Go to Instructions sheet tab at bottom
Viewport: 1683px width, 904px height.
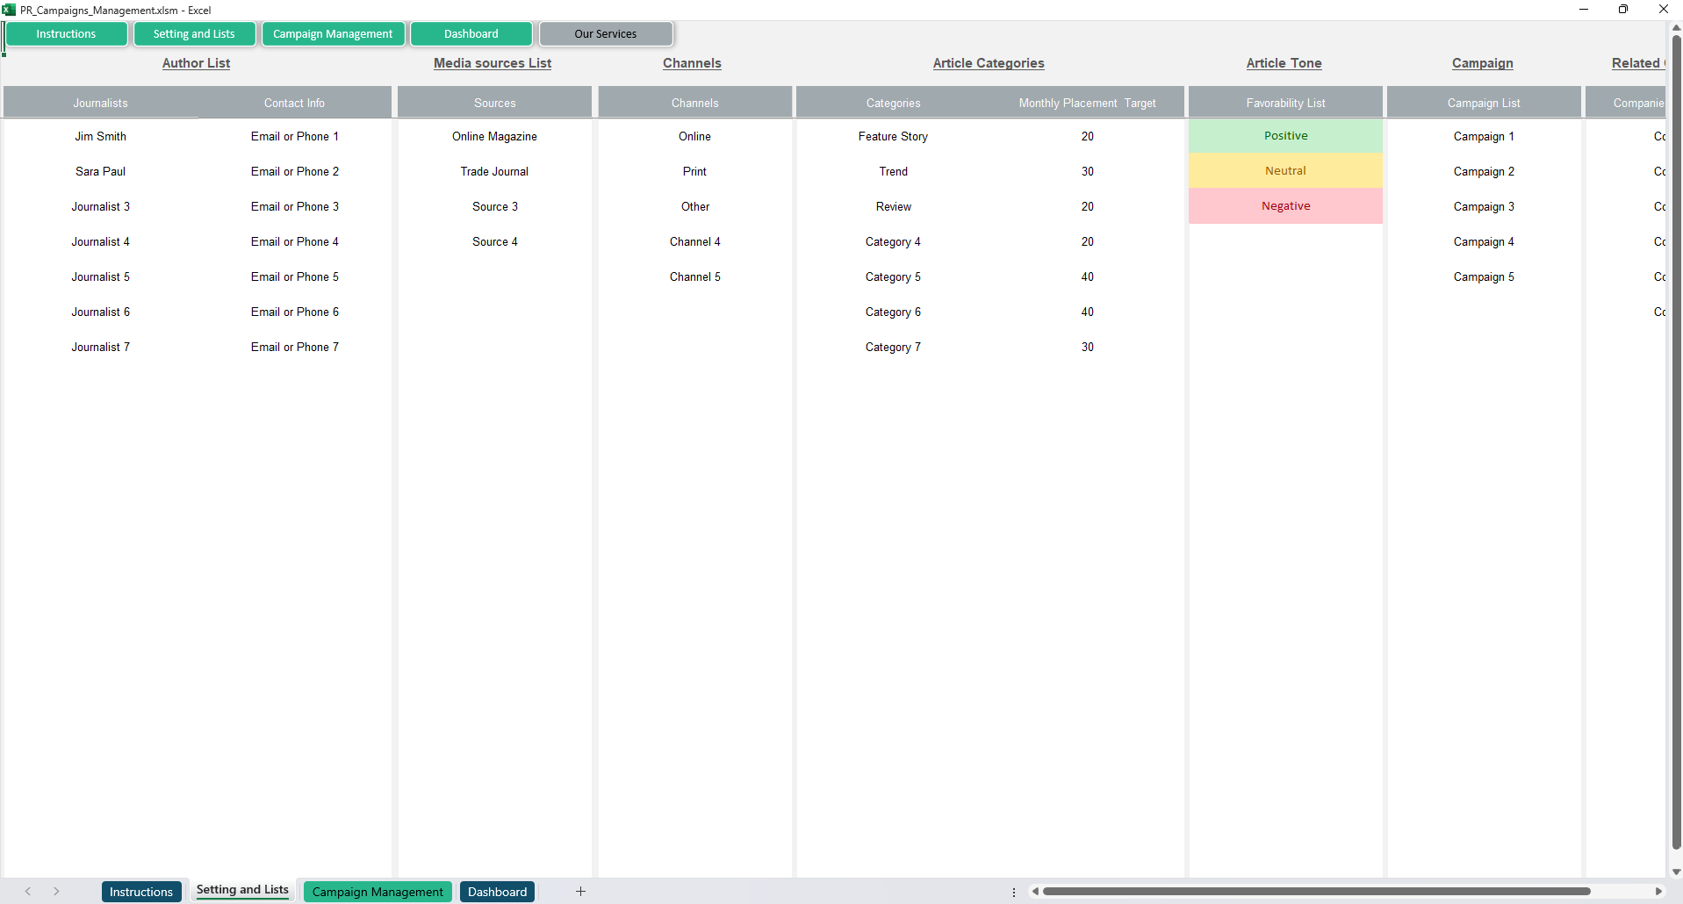[141, 892]
